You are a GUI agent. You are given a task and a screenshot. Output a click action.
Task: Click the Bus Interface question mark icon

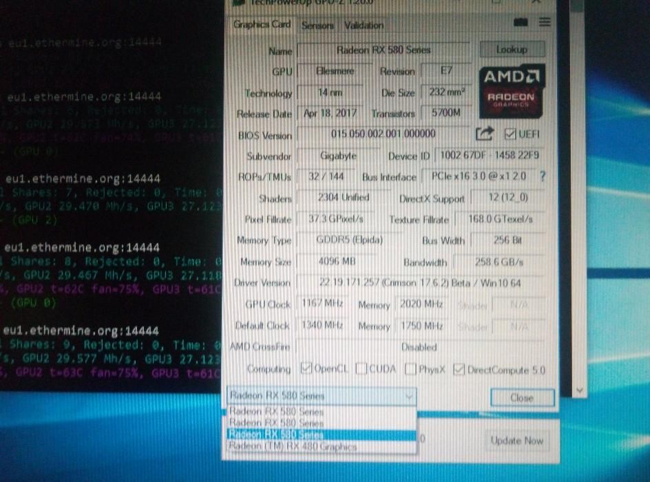[x=542, y=176]
